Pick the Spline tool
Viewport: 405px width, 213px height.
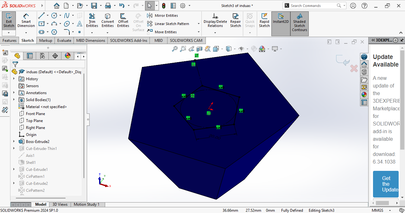click(x=67, y=16)
